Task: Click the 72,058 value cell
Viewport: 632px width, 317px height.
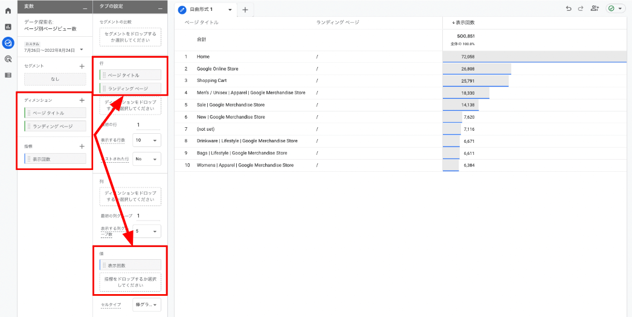Action: (468, 57)
